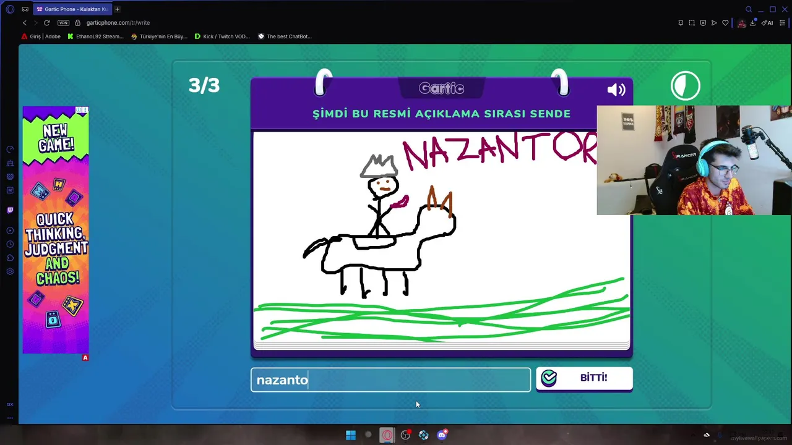
Task: Click the pinboard pin icon in toolbar
Action: pos(681,23)
